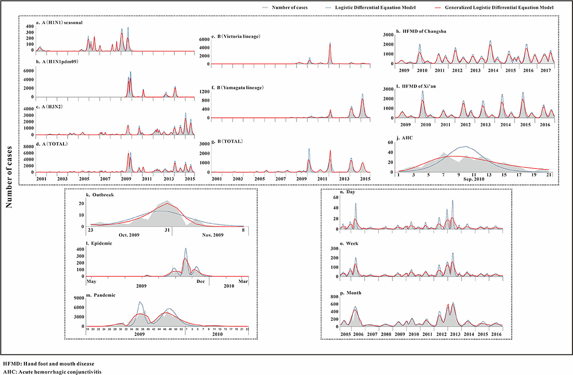
Task: Click panel title 'k. Outbreak'
Action: coord(100,195)
